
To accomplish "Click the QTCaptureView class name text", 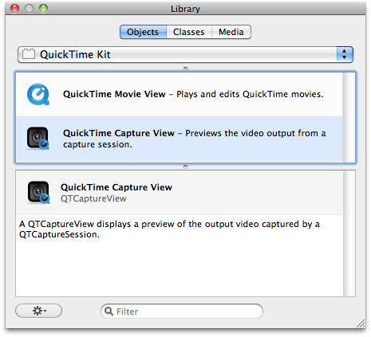I will tap(93, 198).
